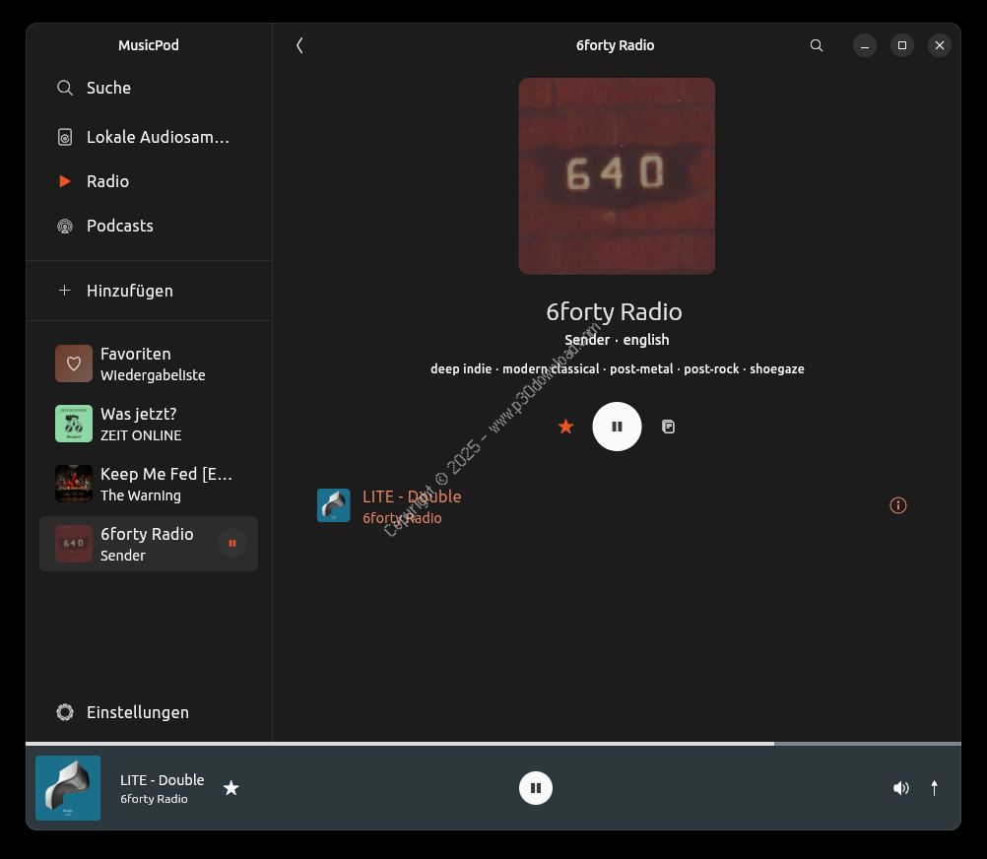The image size is (987, 859).
Task: Go to Podcasts section
Action: coord(119,226)
